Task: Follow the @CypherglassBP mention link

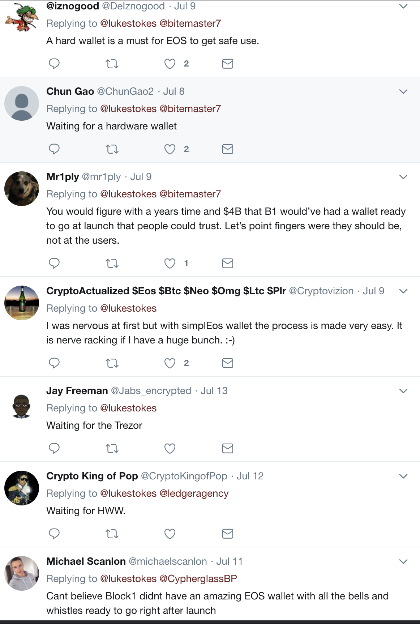Action: (198, 579)
